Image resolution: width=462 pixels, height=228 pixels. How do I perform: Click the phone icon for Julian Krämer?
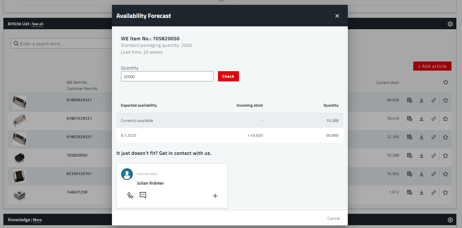[x=130, y=195]
